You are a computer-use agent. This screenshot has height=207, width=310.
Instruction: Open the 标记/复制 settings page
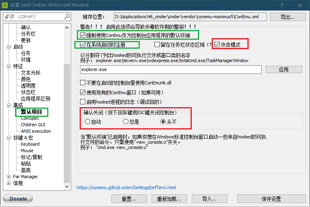pyautogui.click(x=31, y=157)
